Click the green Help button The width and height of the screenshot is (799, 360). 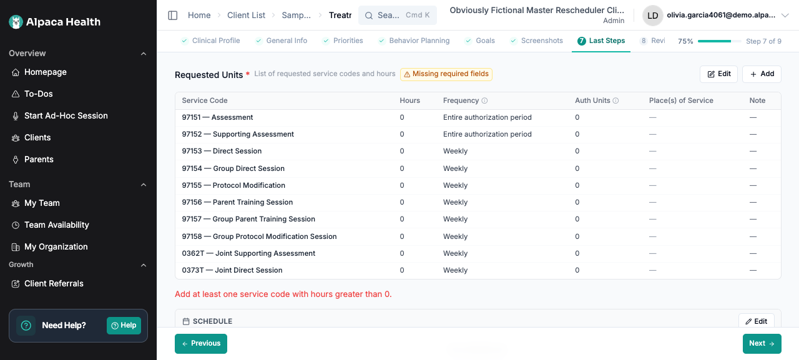(x=124, y=326)
